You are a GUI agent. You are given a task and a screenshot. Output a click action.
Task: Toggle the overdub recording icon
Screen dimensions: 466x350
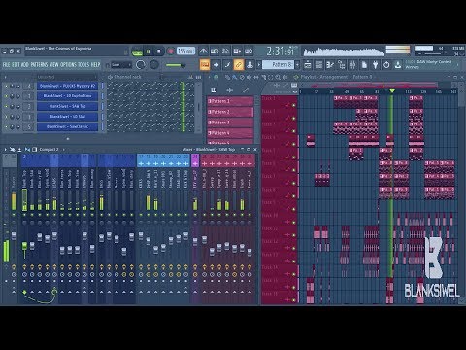pyautogui.click(x=237, y=51)
